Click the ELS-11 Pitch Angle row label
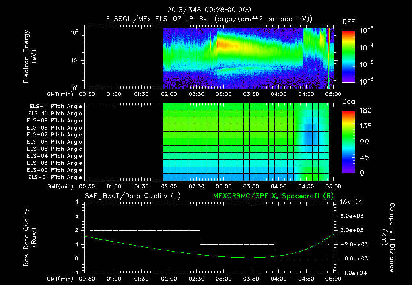412x285 pixels. point(56,107)
